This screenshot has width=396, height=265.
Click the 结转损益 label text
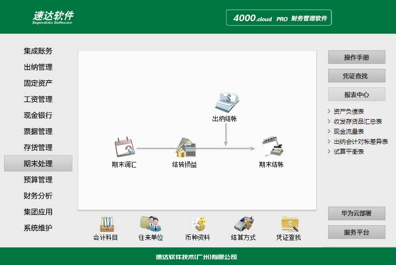pyautogui.click(x=184, y=165)
